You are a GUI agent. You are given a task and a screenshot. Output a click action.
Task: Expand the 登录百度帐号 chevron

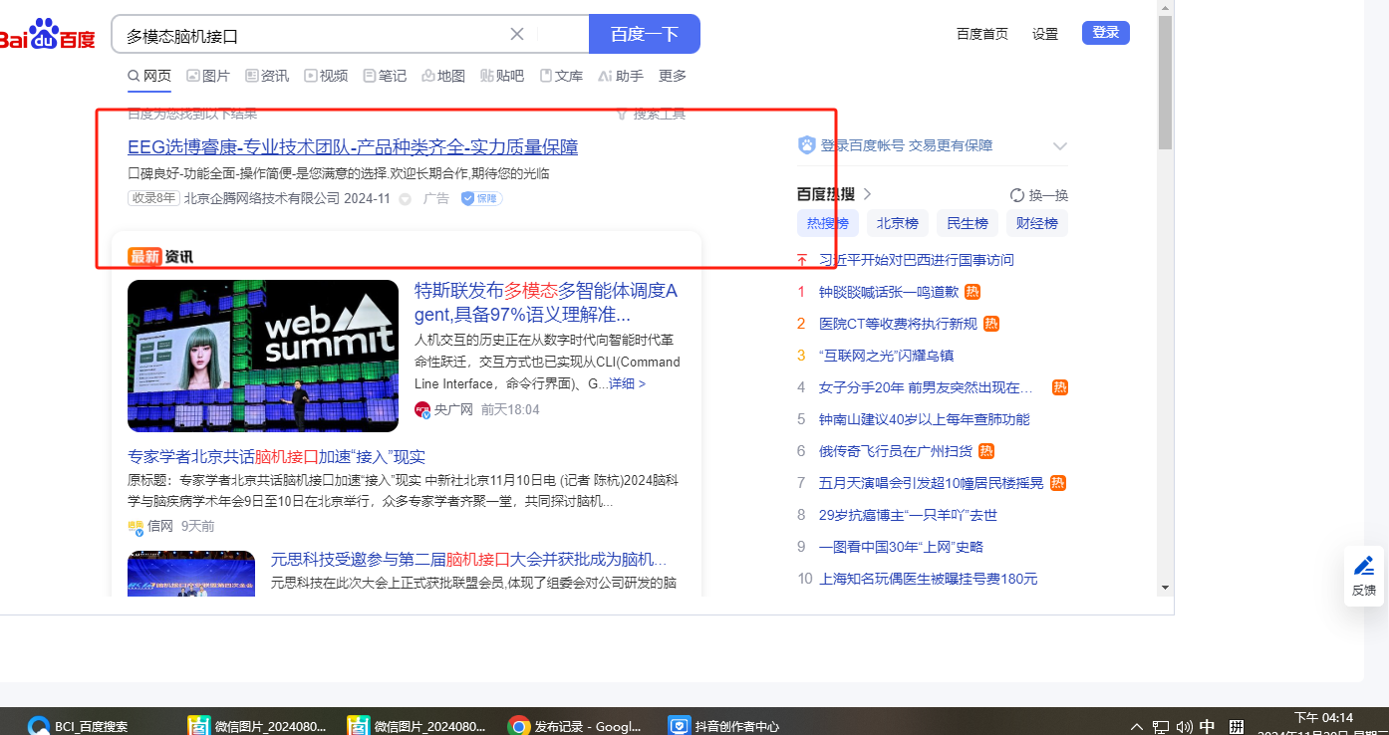tap(1059, 146)
